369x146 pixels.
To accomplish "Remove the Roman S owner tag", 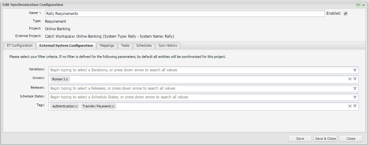I will click(x=67, y=79).
